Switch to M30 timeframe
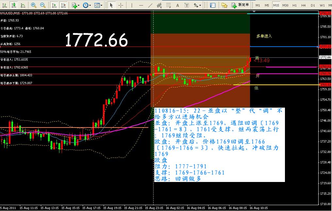Viewport: 332px width, 211px height. [x=285, y=5]
